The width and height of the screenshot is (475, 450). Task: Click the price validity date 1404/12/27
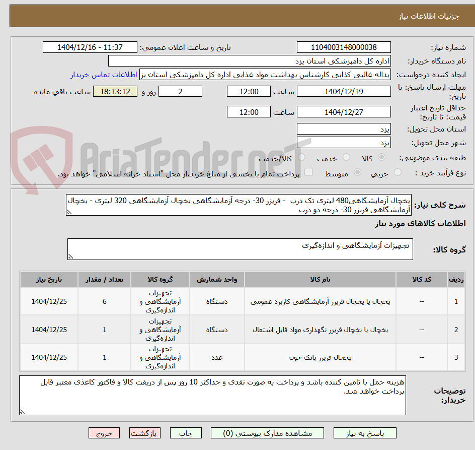click(344, 112)
